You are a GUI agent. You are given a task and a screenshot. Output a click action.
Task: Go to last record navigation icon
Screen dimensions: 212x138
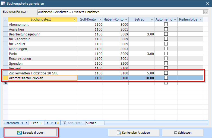52,123
